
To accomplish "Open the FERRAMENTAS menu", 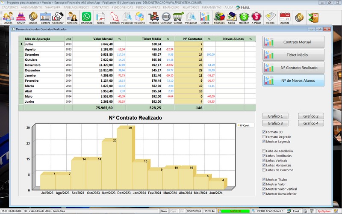I will pos(212,7).
